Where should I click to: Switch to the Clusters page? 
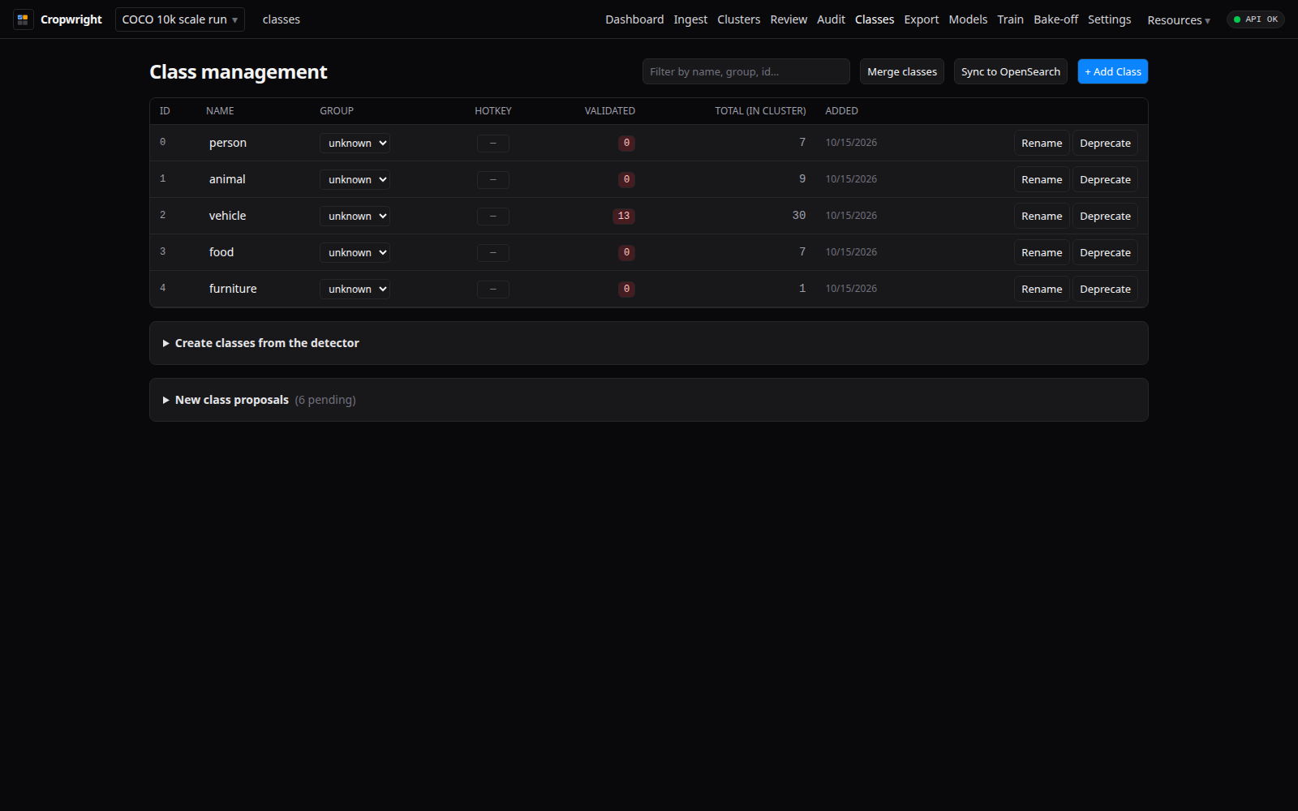tap(738, 19)
